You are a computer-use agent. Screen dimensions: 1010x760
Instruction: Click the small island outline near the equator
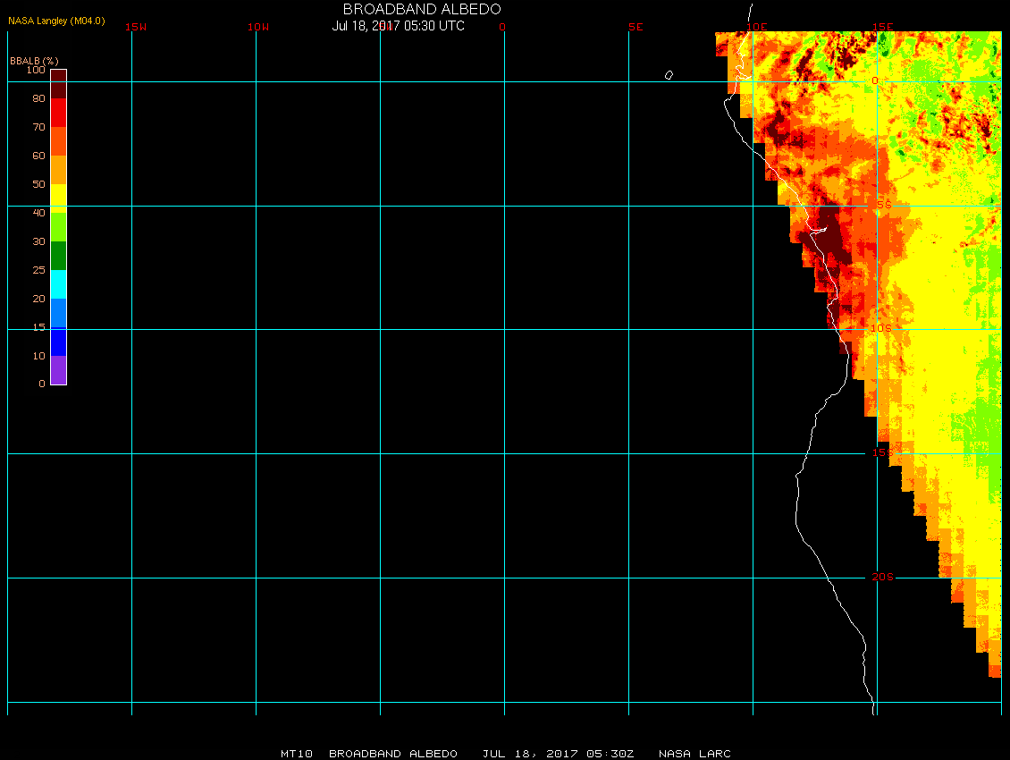pos(669,75)
